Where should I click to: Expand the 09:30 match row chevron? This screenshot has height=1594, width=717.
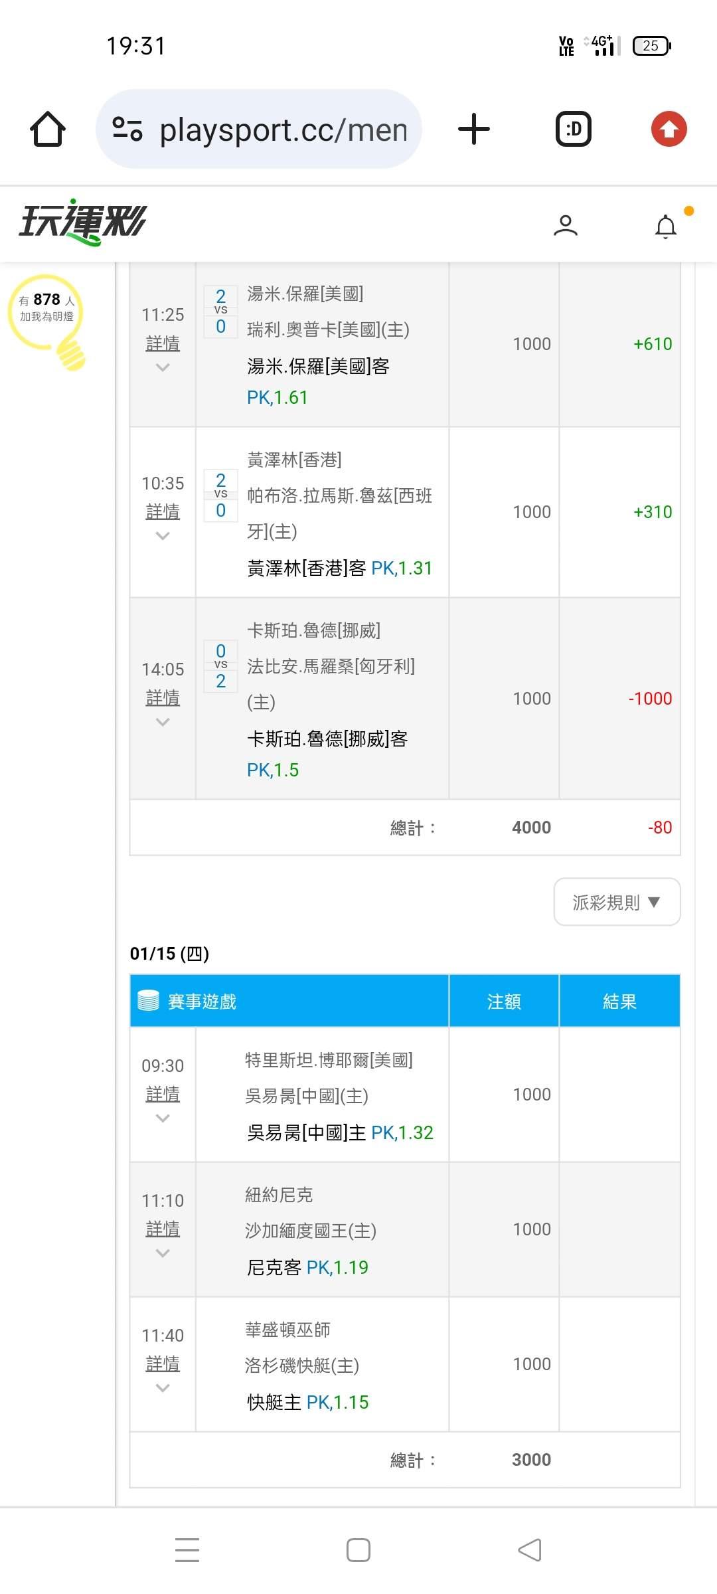(x=163, y=1118)
